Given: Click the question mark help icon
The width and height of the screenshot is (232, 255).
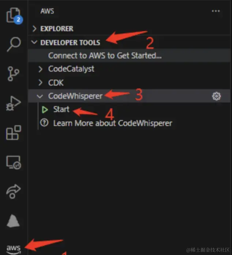Looking at the screenshot, I should [x=44, y=123].
